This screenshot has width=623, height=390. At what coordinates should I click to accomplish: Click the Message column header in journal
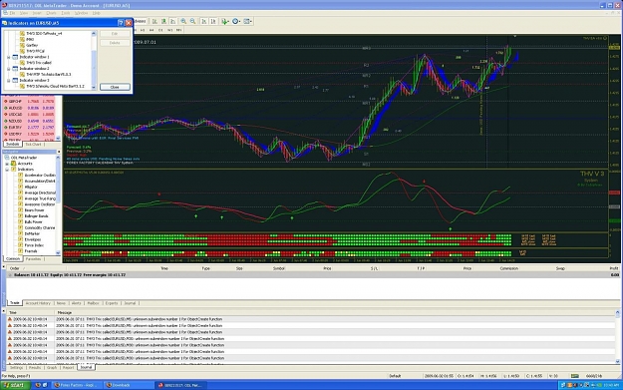65,313
